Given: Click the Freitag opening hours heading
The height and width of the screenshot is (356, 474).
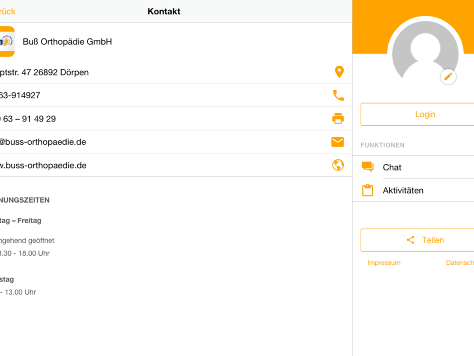Looking at the screenshot, I should [x=20, y=221].
